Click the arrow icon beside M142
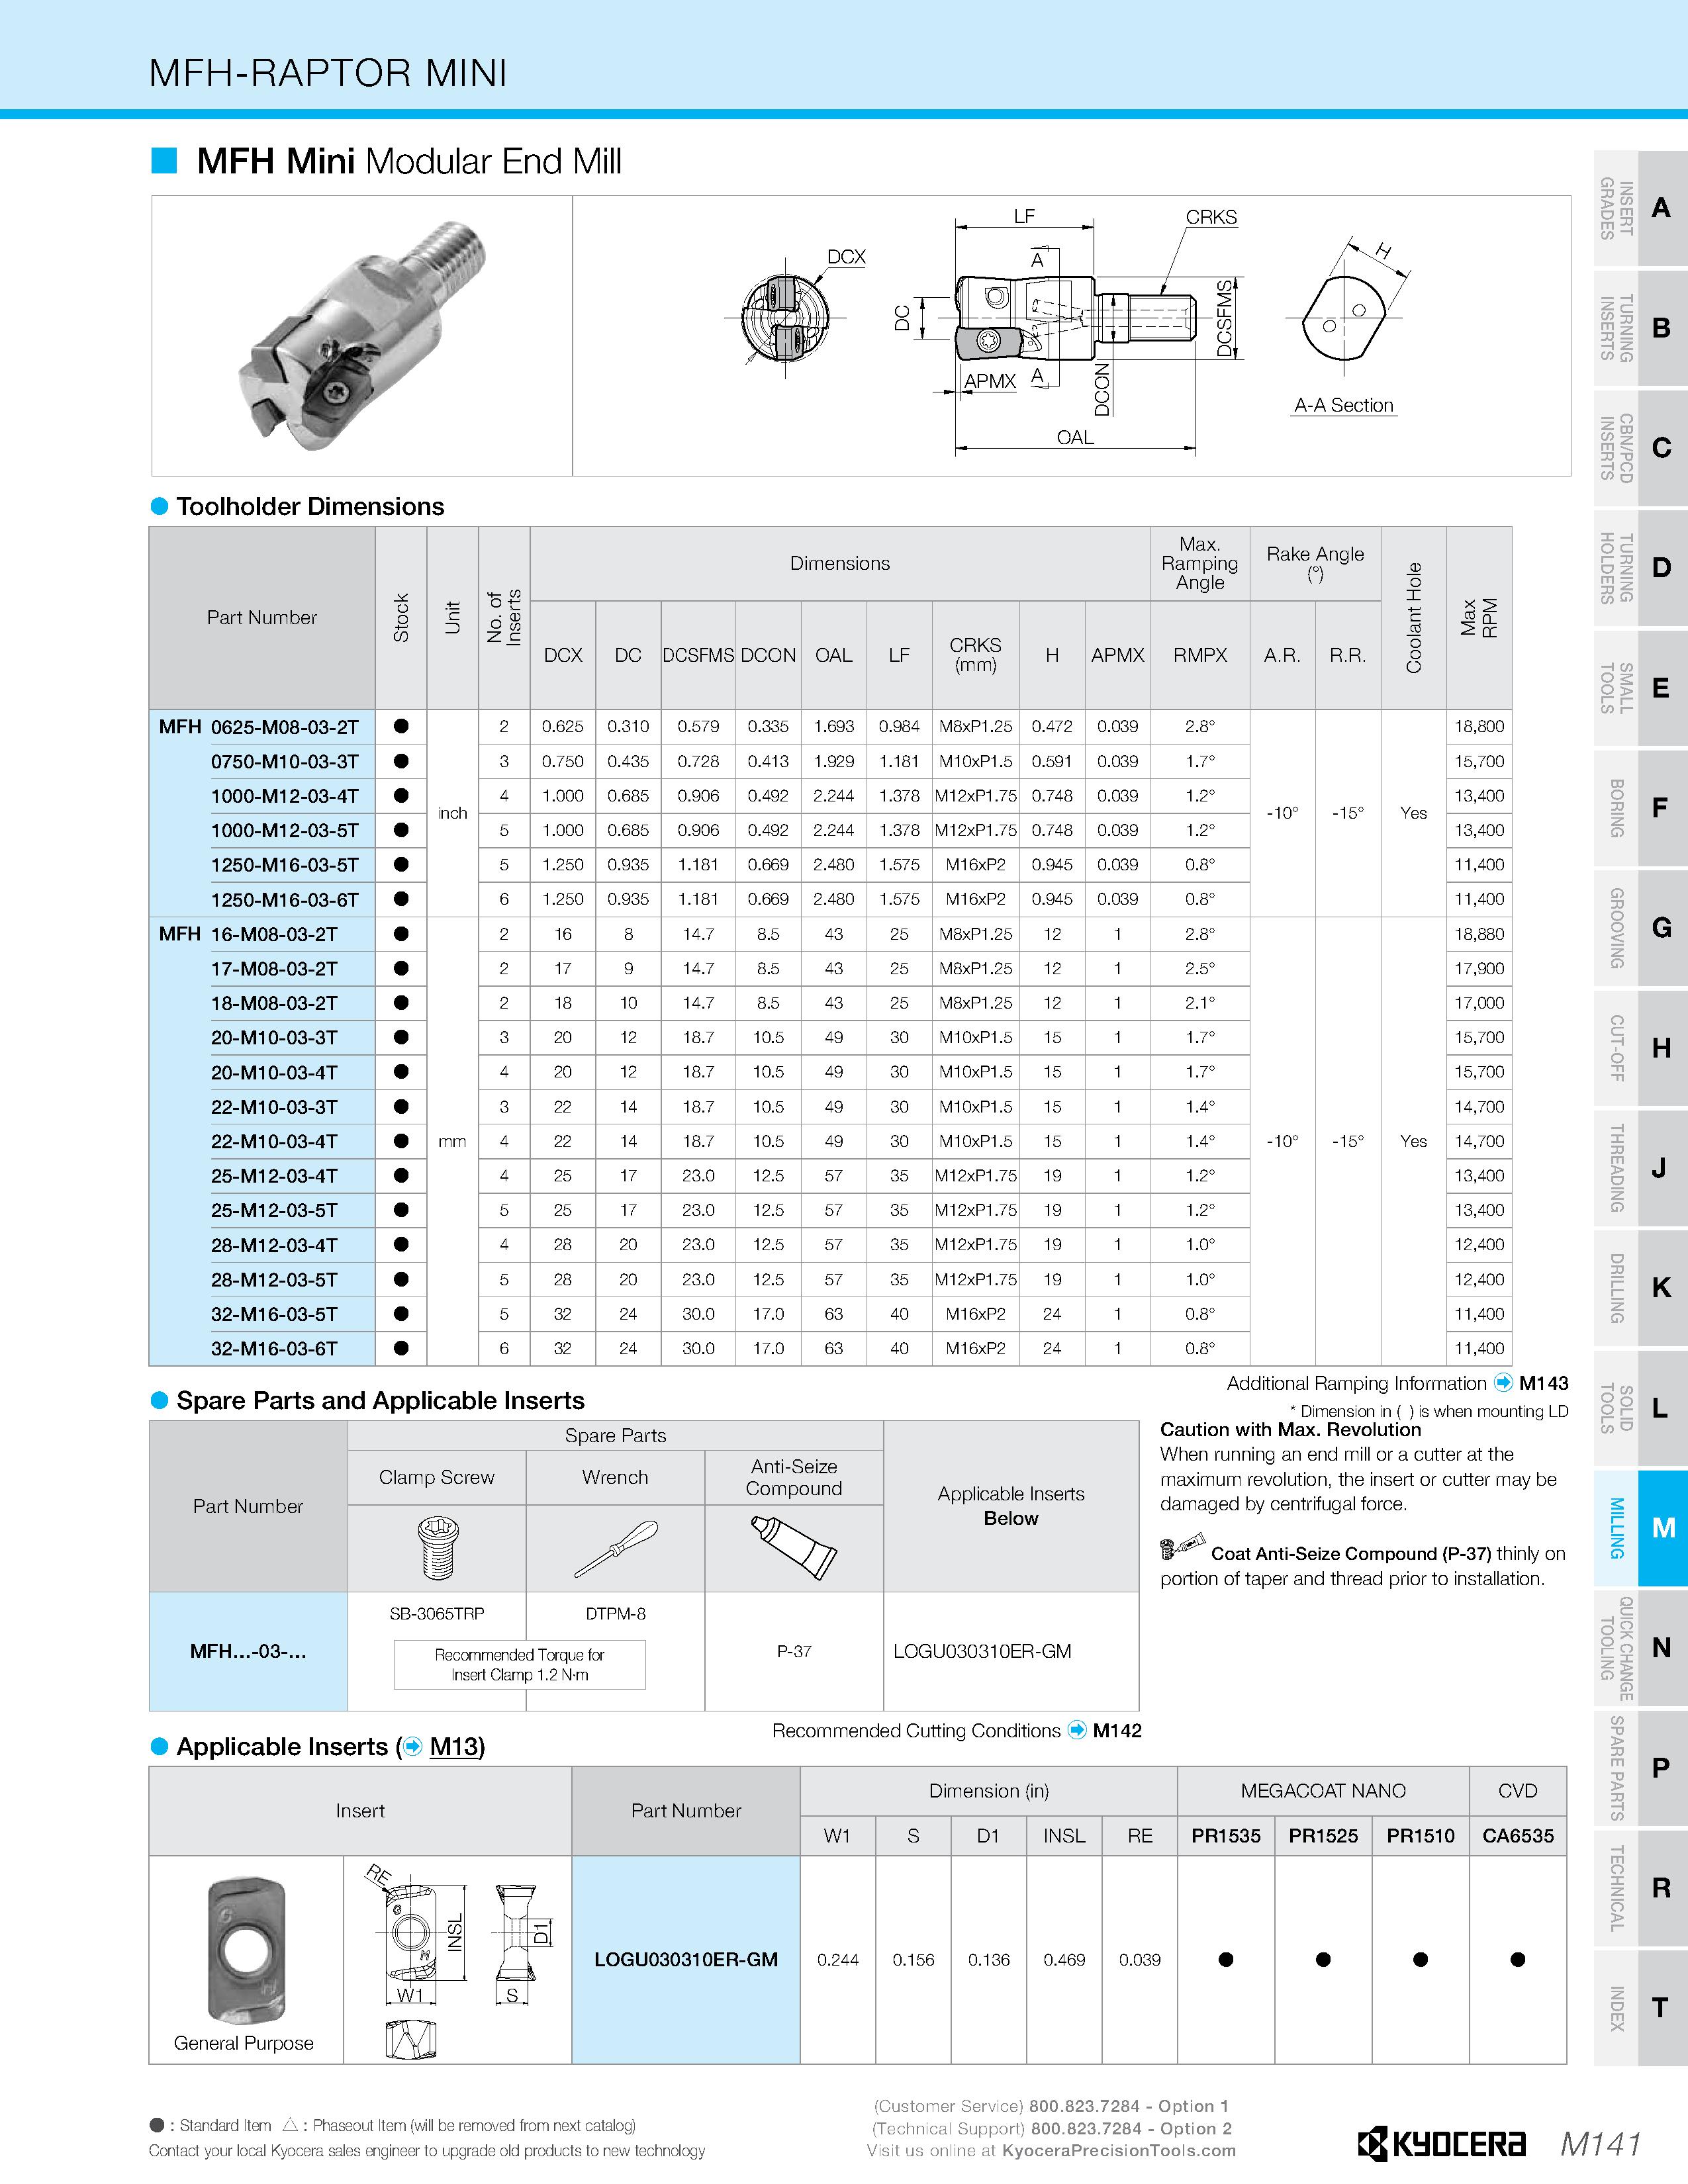 1077,1730
